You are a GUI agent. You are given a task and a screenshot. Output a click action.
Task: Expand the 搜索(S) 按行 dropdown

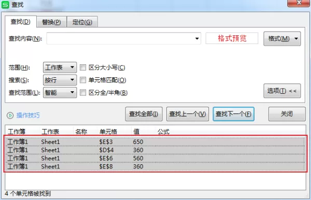[60, 80]
